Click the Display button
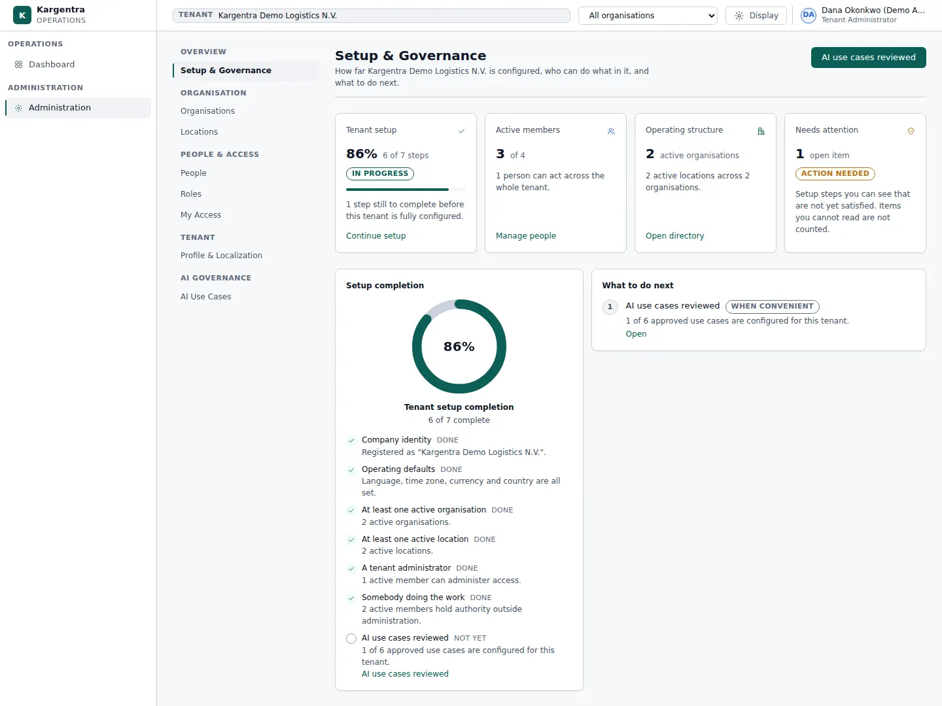 pyautogui.click(x=756, y=16)
